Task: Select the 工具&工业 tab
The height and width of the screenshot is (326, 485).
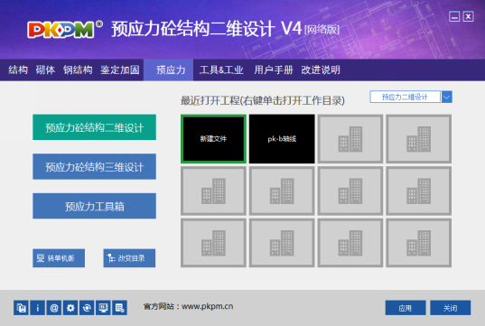Action: tap(221, 70)
